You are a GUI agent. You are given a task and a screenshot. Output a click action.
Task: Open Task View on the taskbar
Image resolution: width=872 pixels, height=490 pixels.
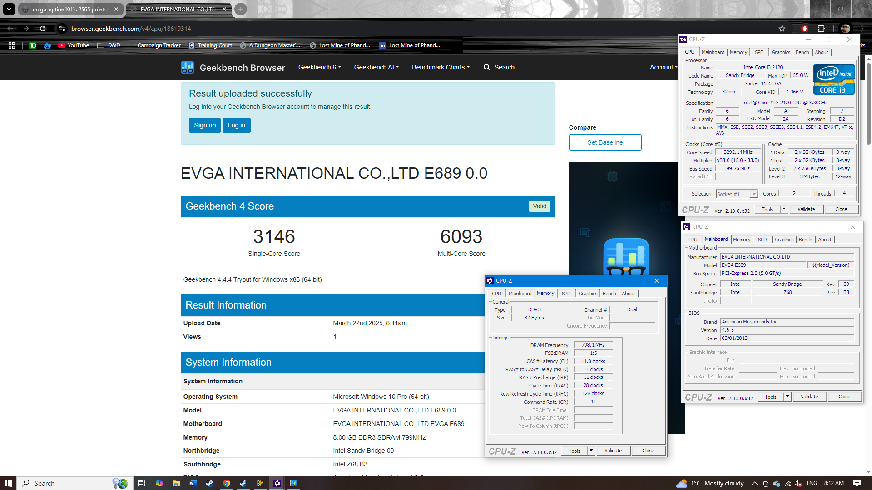click(141, 483)
